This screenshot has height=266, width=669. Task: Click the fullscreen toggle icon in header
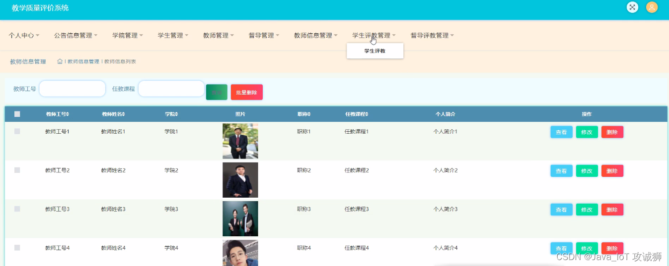(632, 7)
